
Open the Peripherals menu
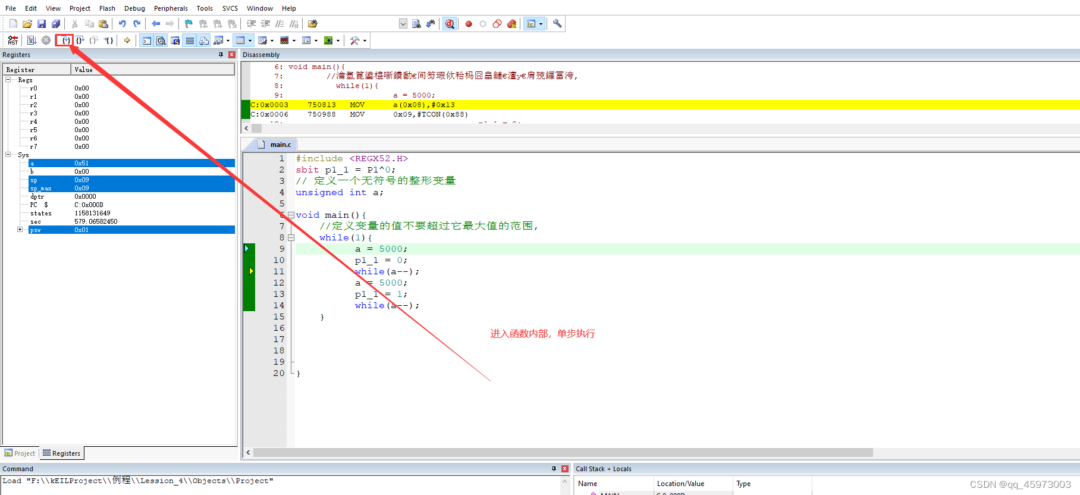click(171, 8)
